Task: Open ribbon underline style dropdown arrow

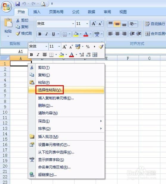Action: click(58, 34)
